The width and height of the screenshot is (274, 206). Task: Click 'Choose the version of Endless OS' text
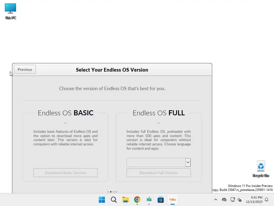(112, 89)
